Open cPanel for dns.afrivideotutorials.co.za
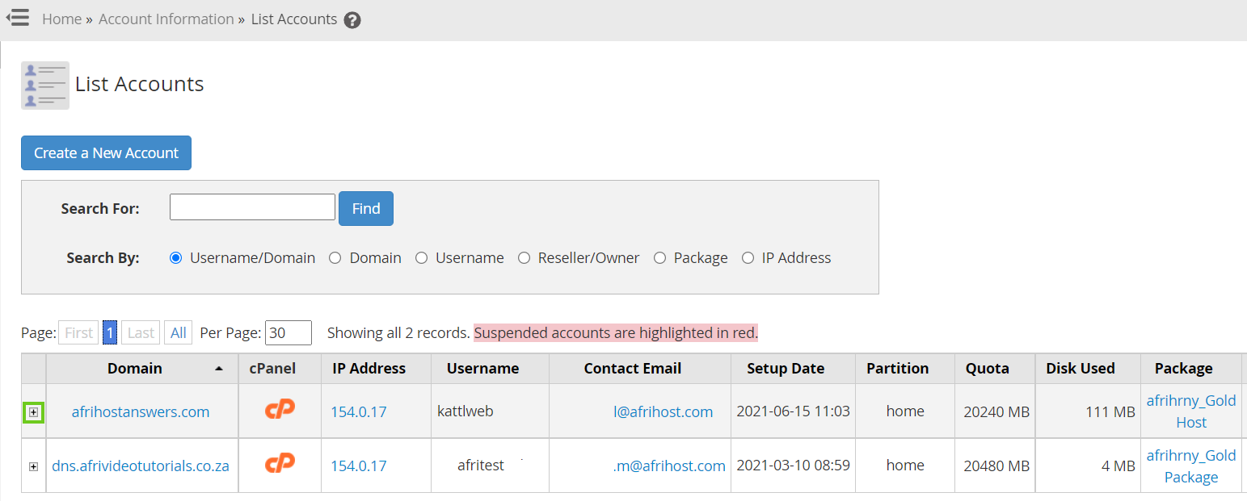1247x501 pixels. (280, 464)
